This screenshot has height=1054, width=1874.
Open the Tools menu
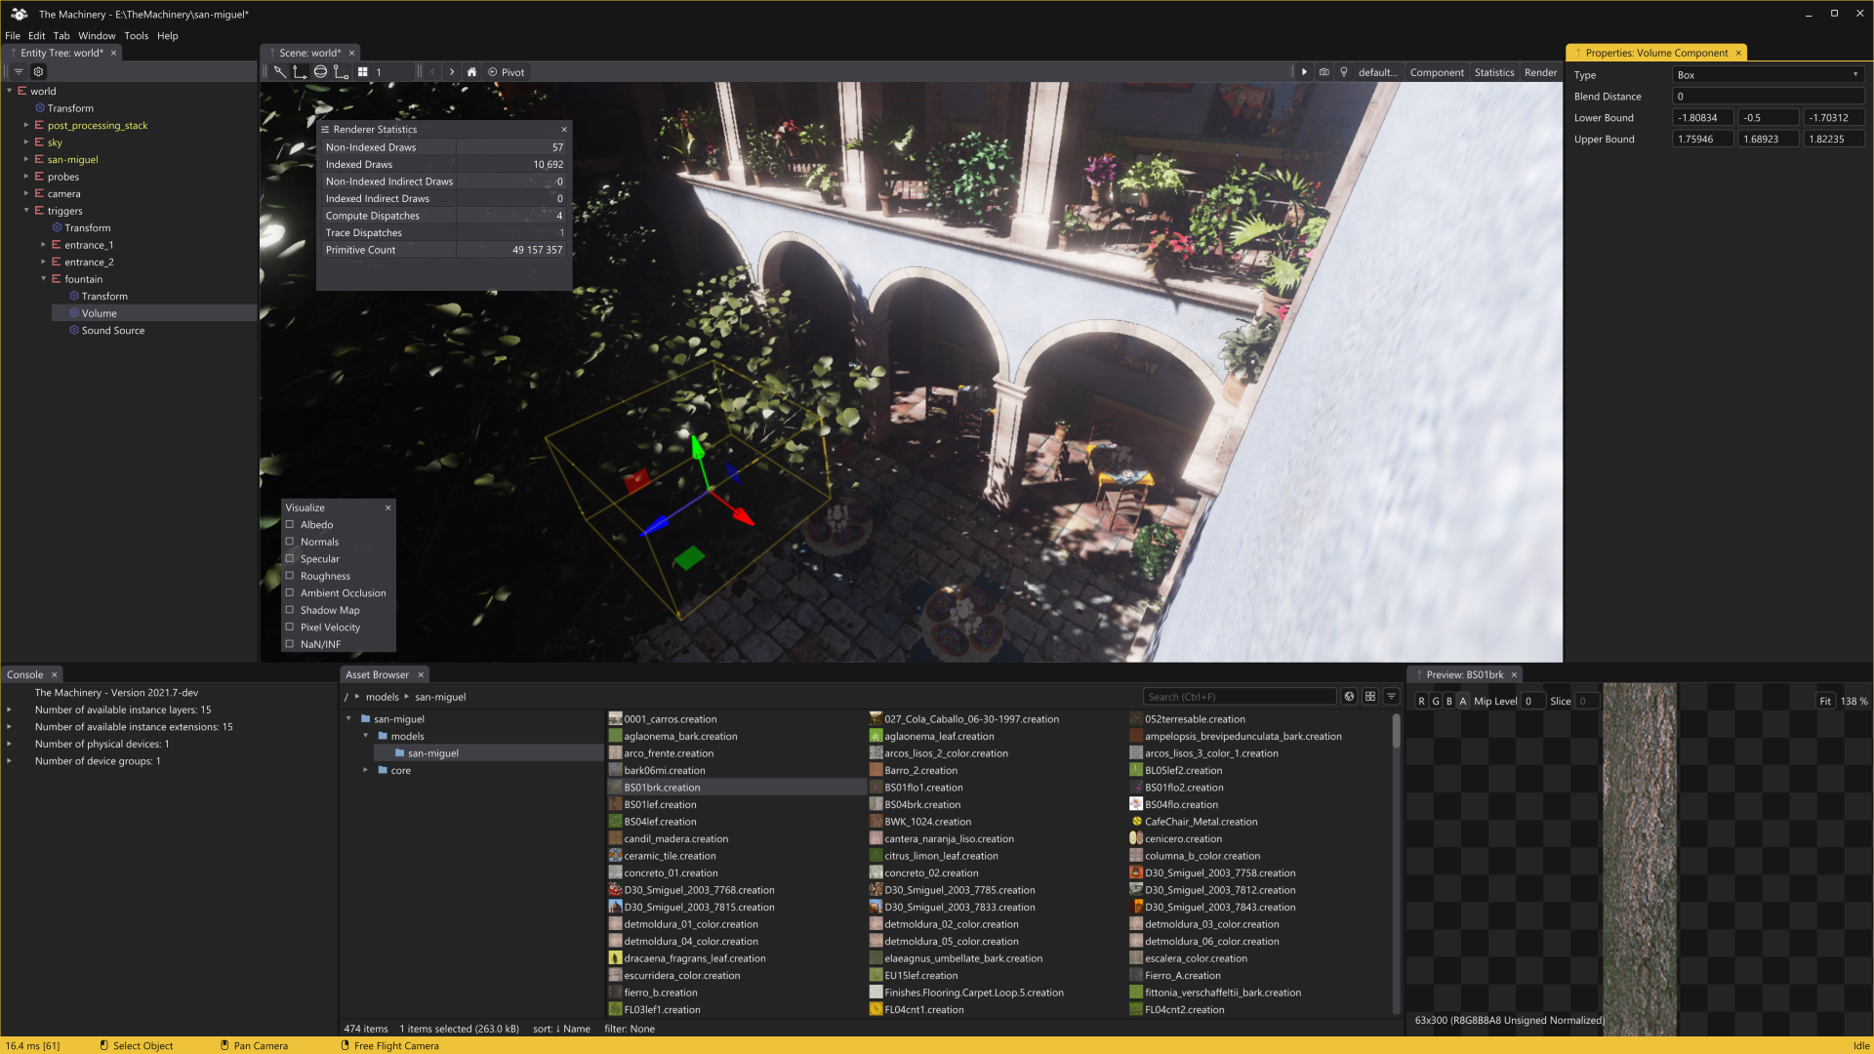[136, 36]
